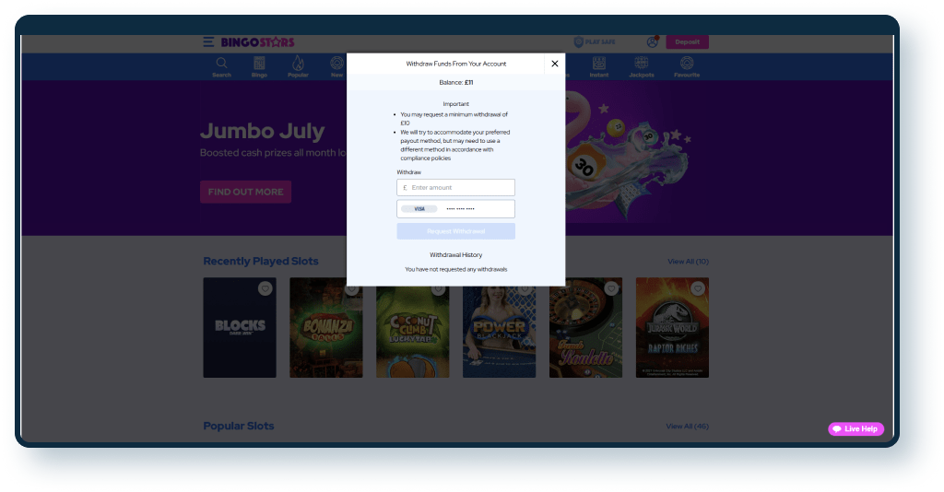
Task: Open the hamburger menu beside the BingoStars logo
Action: [x=208, y=42]
